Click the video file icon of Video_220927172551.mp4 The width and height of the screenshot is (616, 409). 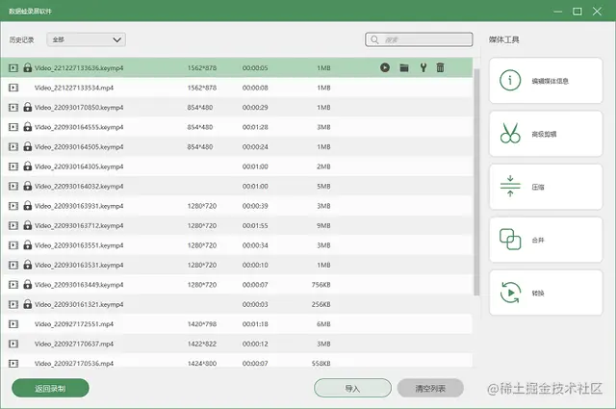13,324
